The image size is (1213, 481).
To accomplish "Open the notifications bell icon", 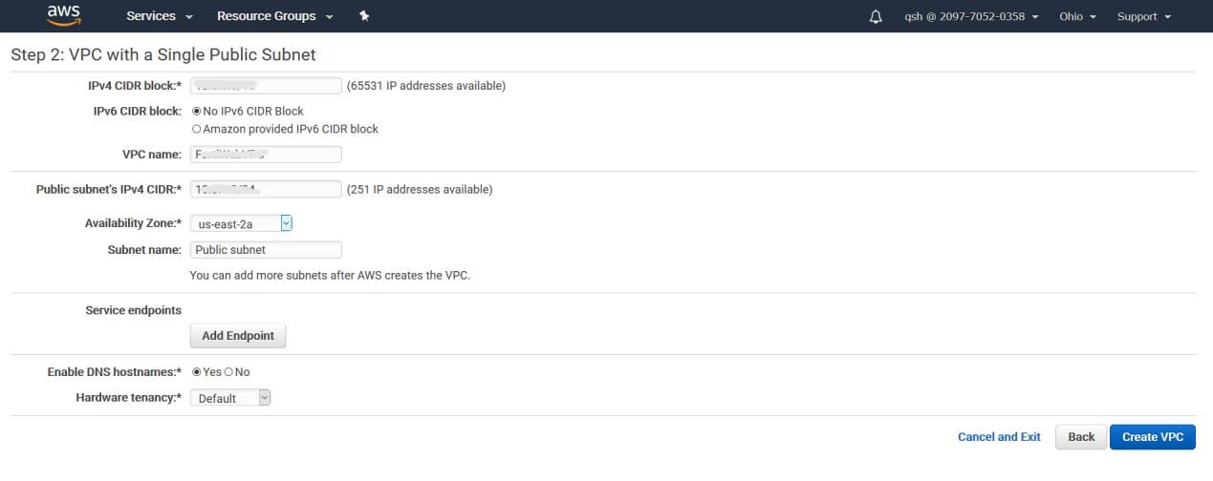I will [876, 17].
